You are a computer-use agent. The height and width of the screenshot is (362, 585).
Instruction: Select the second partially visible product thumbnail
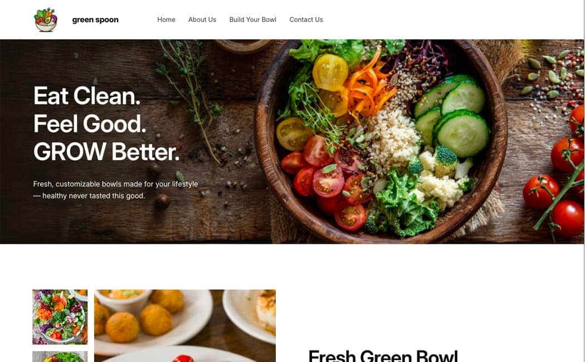[60, 356]
